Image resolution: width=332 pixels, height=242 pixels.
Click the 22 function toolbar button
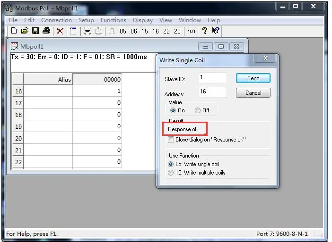coord(166,31)
